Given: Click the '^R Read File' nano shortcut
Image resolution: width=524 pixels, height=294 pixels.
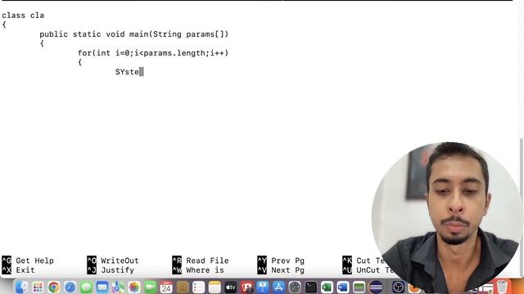Looking at the screenshot, I should pyautogui.click(x=201, y=261).
